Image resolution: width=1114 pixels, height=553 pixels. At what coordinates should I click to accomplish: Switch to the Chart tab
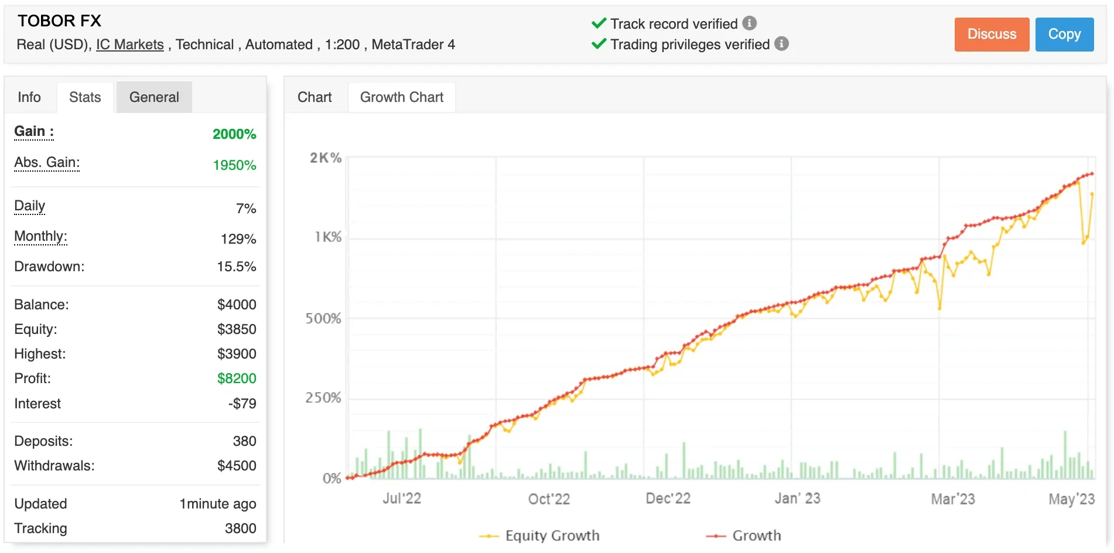pyautogui.click(x=315, y=97)
